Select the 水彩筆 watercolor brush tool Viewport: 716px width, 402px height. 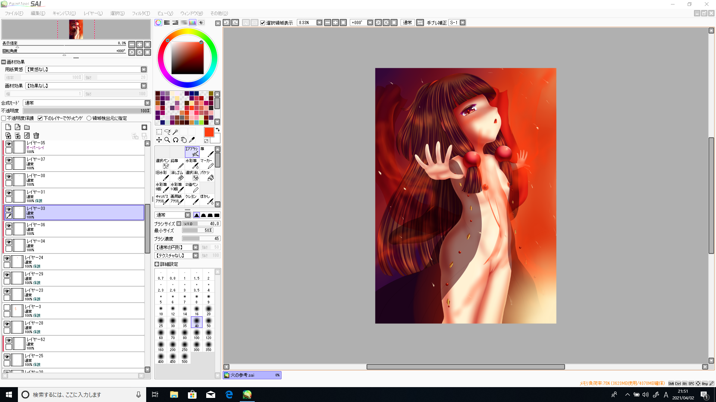tap(192, 163)
